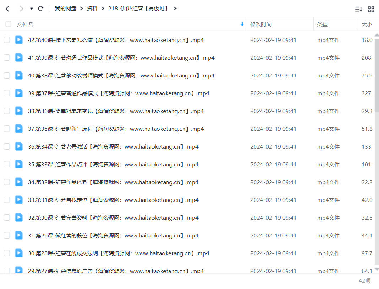Select file 34.第32课-红薯作品体系
The width and height of the screenshot is (379, 289).
pos(113,182)
